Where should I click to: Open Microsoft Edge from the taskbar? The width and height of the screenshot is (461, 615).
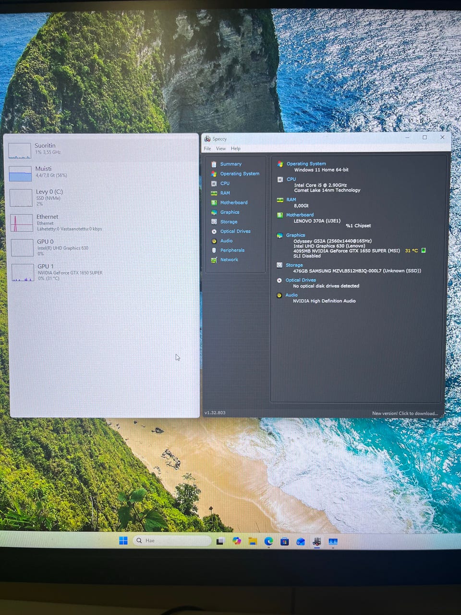(268, 541)
